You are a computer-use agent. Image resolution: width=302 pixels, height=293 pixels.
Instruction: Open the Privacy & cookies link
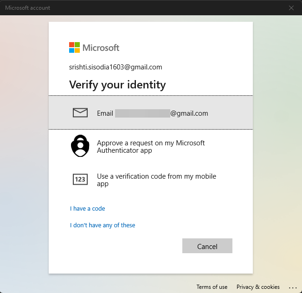click(x=258, y=287)
